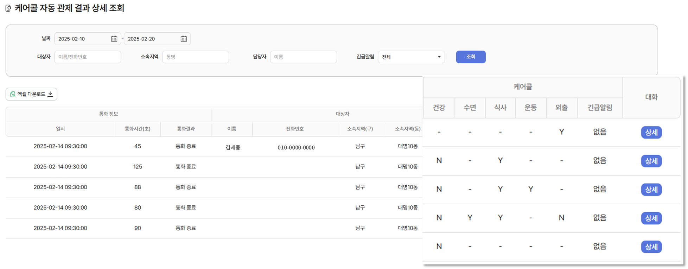Click the 건강 column header

[x=439, y=108]
